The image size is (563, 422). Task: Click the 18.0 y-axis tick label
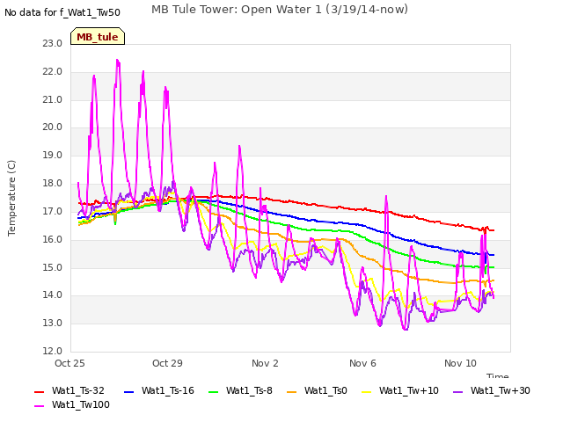point(53,184)
